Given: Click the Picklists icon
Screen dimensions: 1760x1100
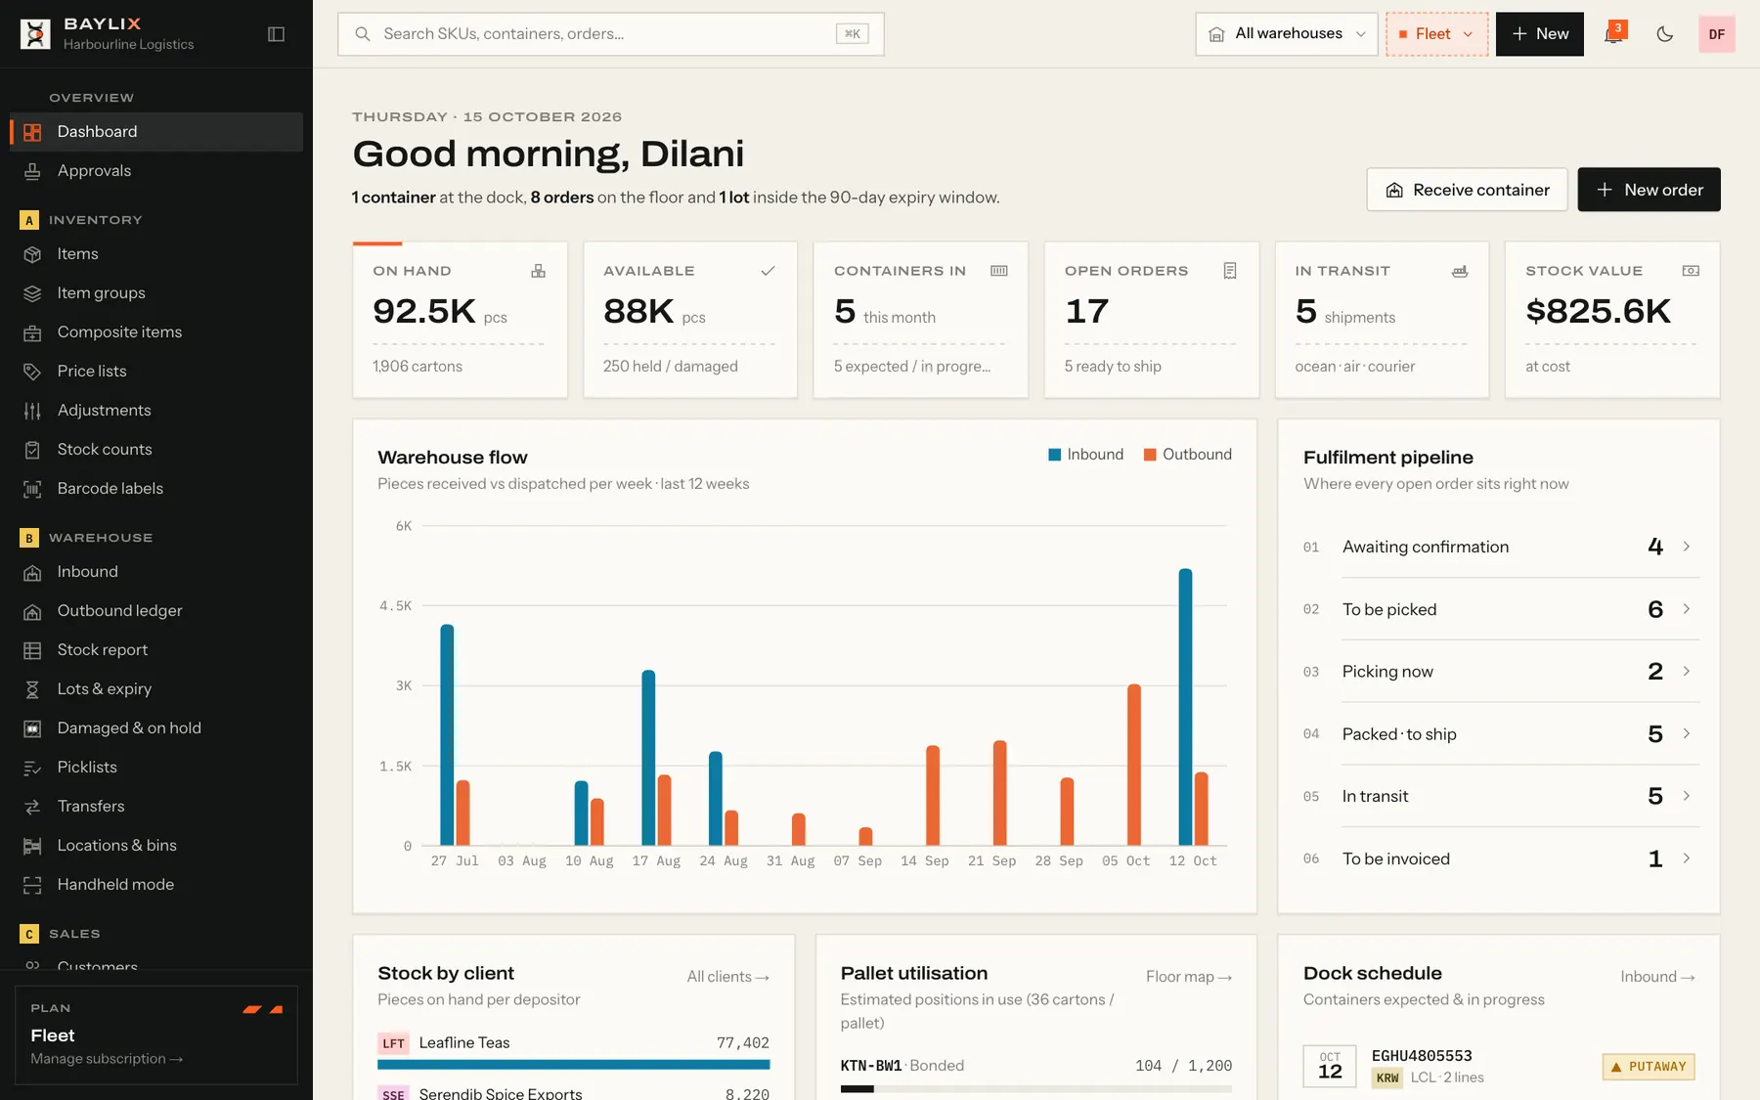Looking at the screenshot, I should click(x=32, y=768).
